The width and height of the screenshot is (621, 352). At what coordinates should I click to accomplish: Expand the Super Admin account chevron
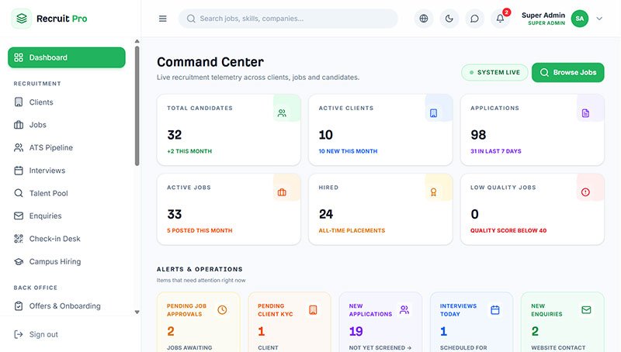tap(599, 19)
